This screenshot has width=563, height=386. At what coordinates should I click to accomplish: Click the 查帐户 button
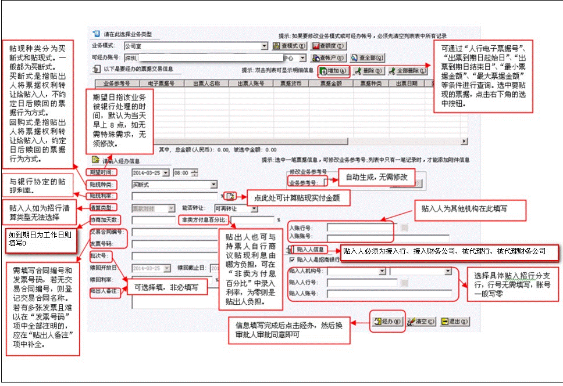point(329,58)
